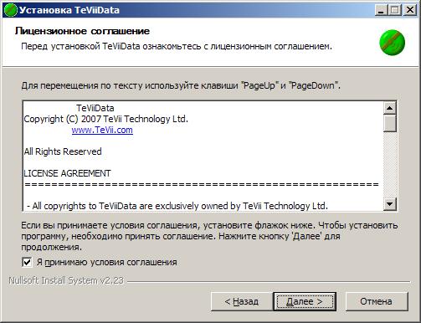Image resolution: width=421 pixels, height=323 pixels.
Task: Click the 'Nullsoft Install System v2.23' label
Action: click(x=66, y=280)
